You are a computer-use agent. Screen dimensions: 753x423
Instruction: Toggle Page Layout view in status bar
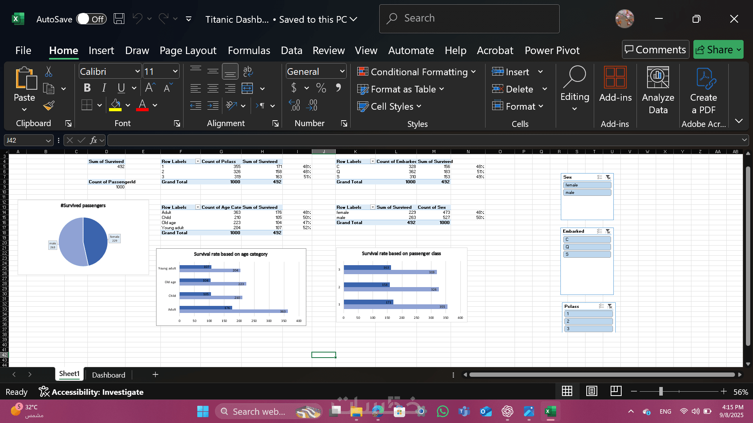tap(591, 391)
